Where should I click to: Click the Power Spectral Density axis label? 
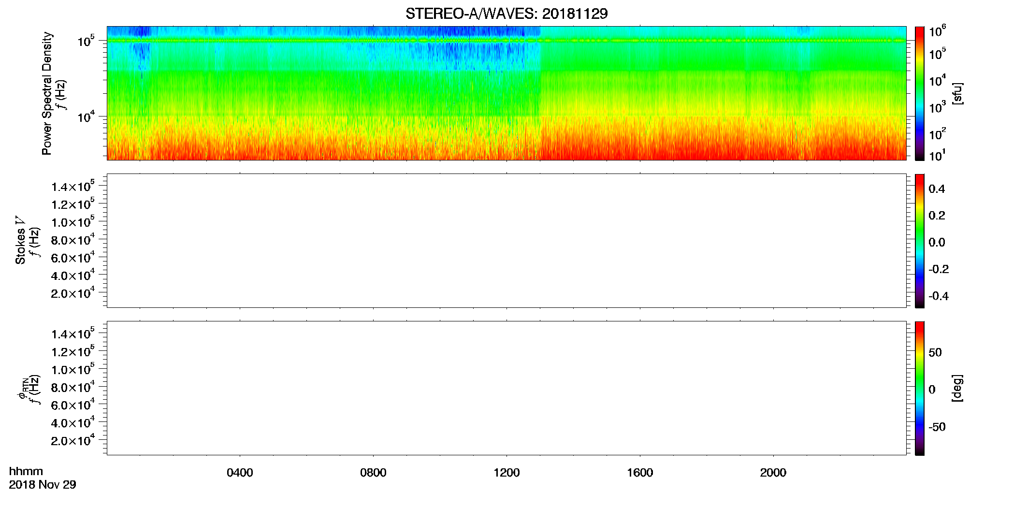point(47,93)
